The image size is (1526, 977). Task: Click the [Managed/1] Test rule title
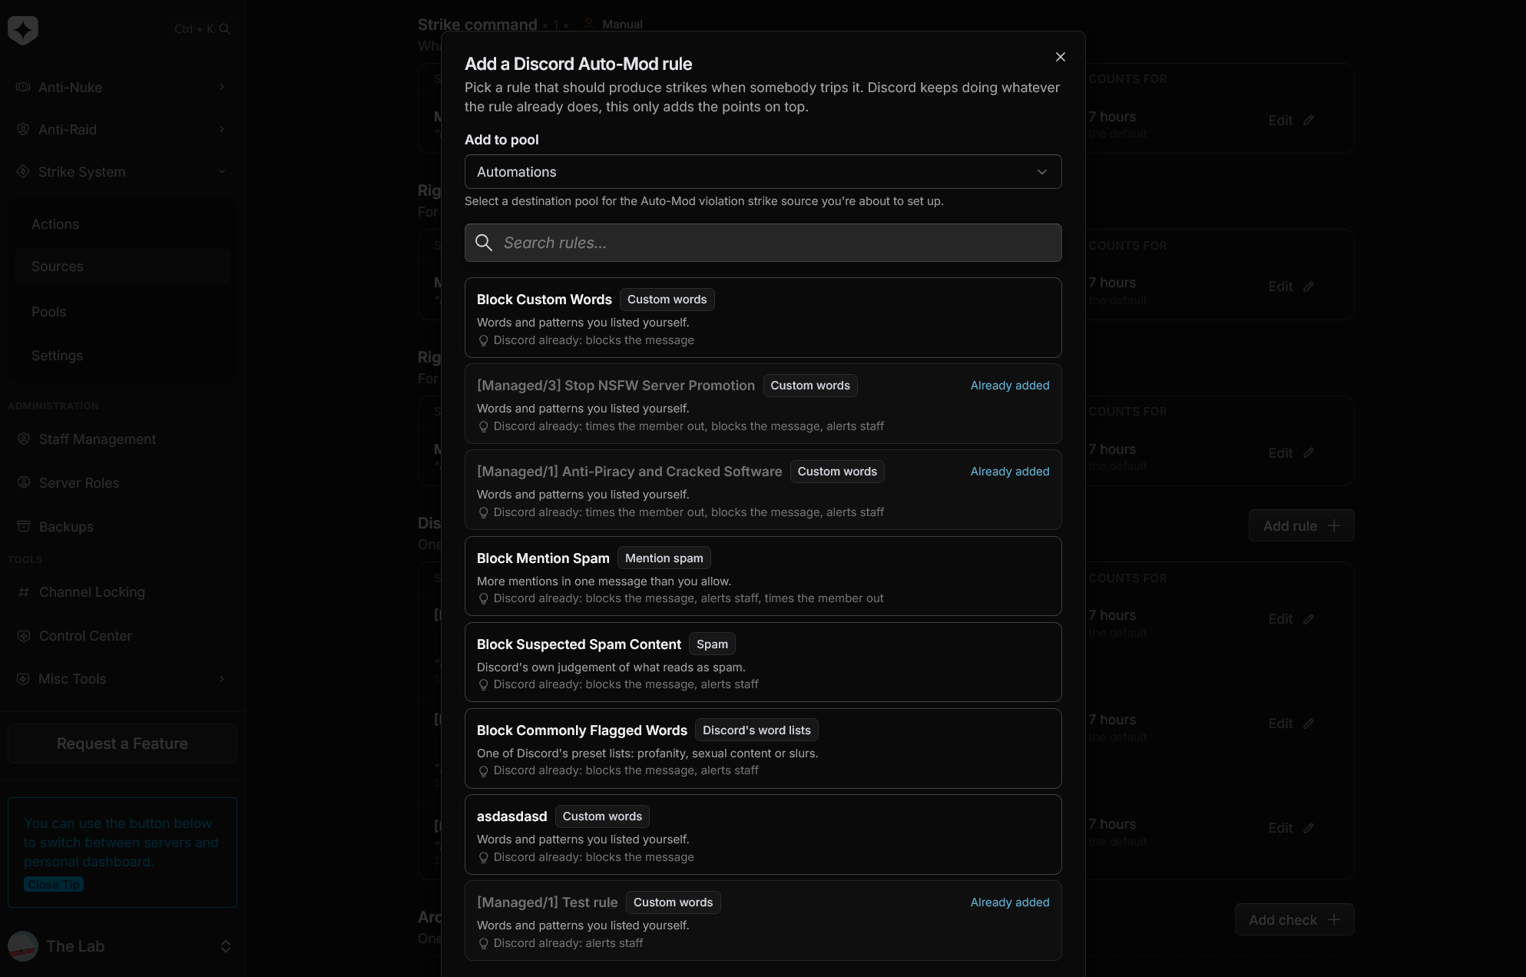coord(547,902)
